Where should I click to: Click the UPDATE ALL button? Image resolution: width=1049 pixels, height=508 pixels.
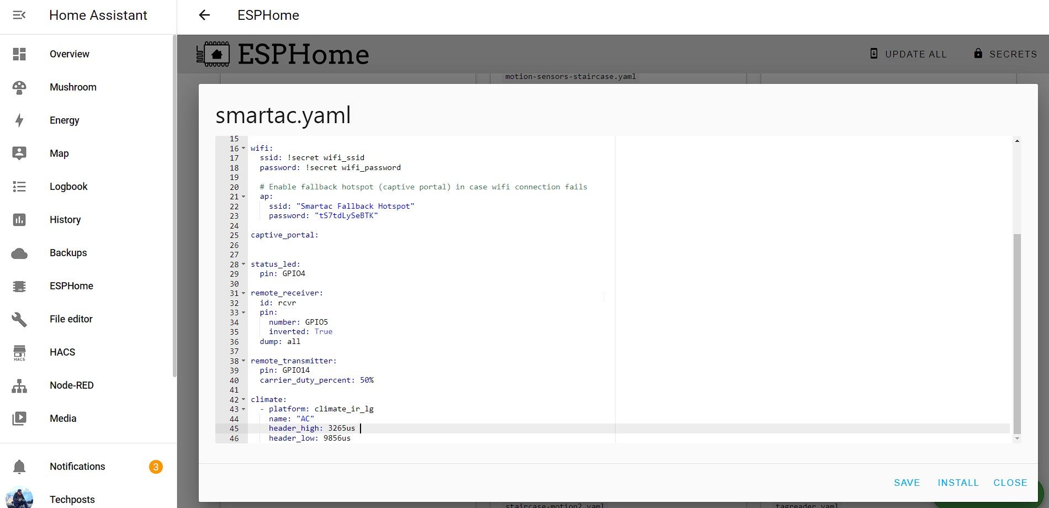tap(909, 54)
